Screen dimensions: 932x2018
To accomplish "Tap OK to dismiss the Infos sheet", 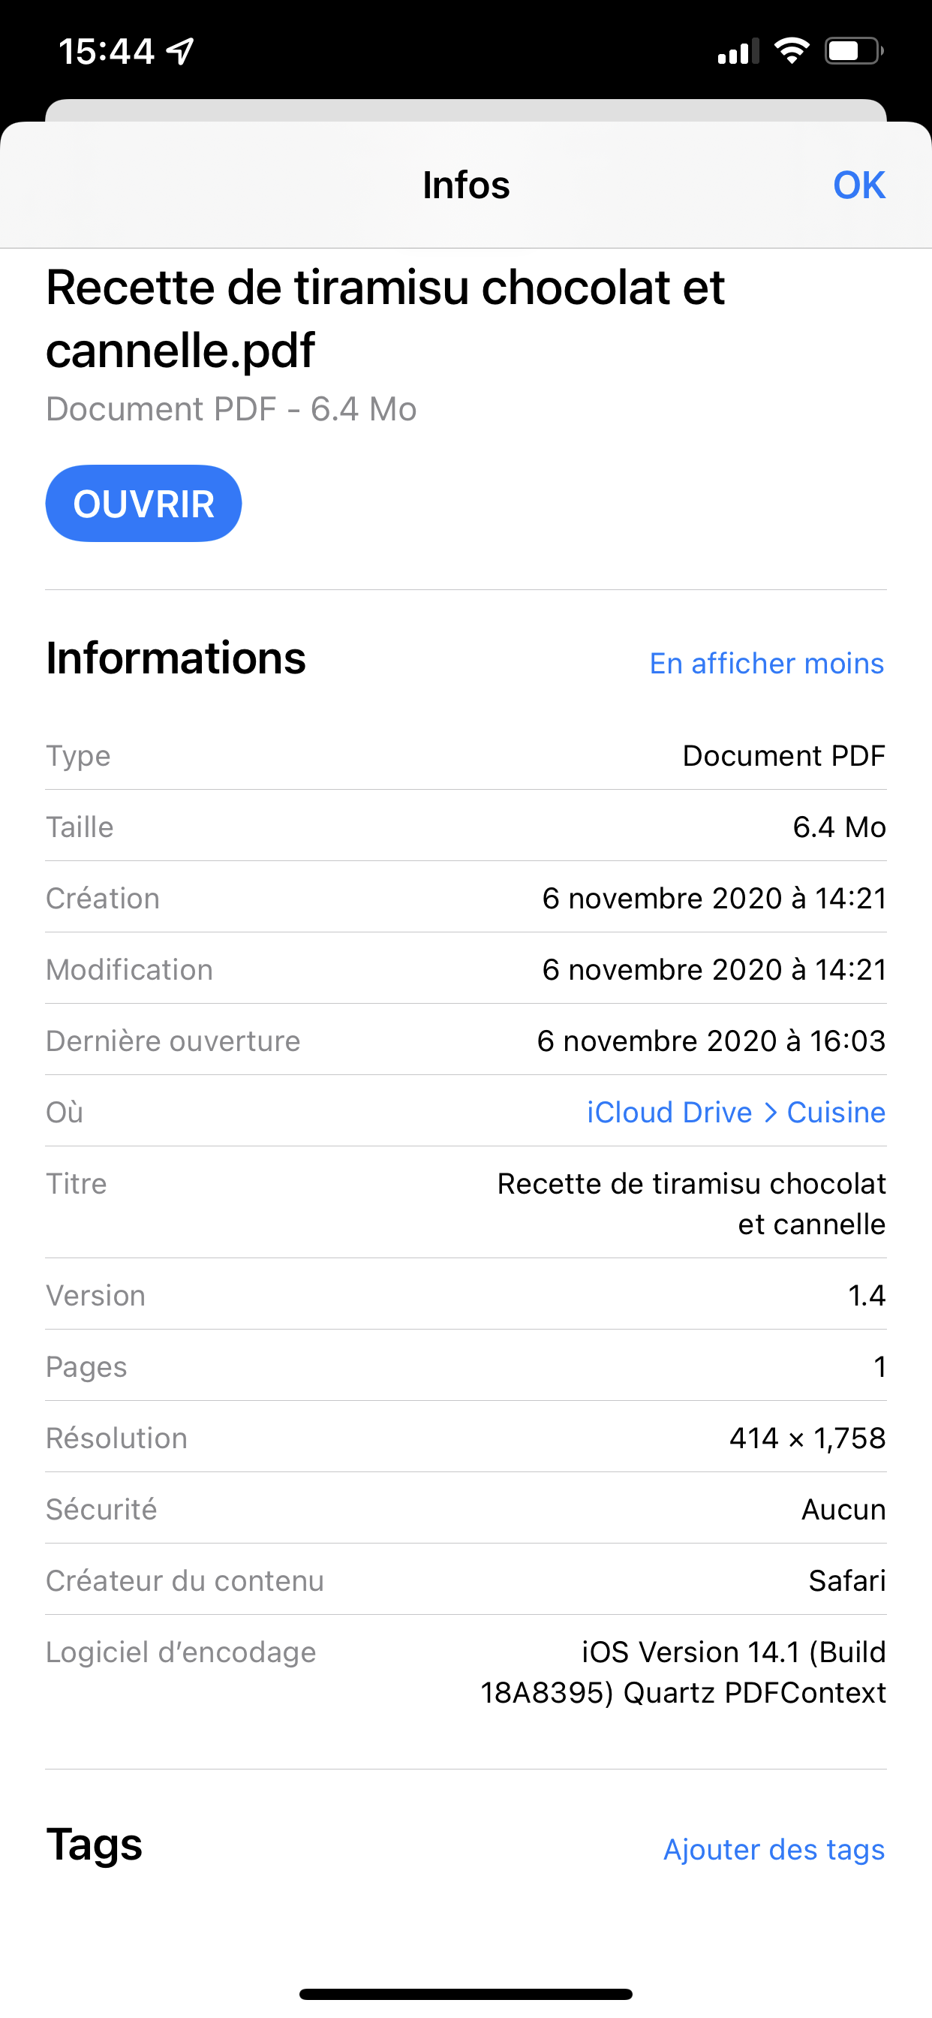I will click(x=858, y=185).
